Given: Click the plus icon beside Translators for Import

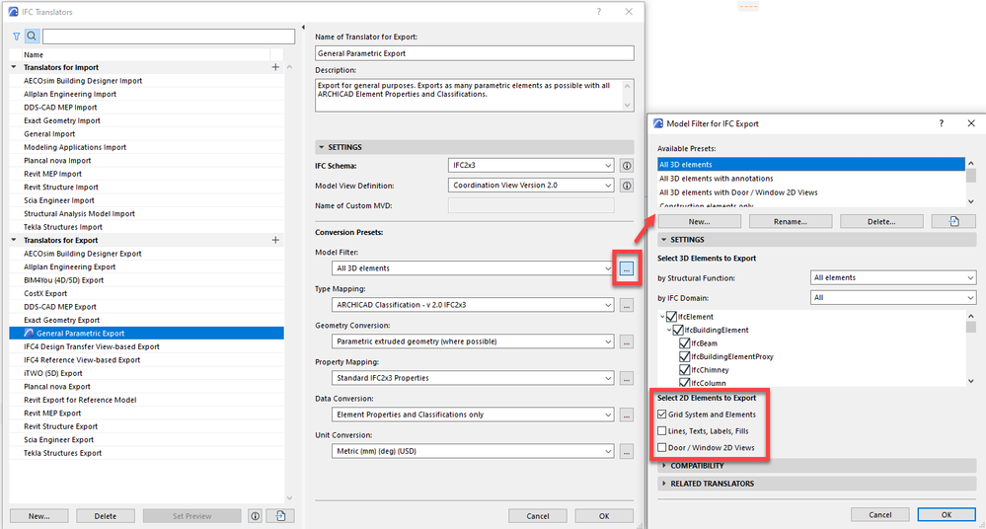Looking at the screenshot, I should (275, 67).
